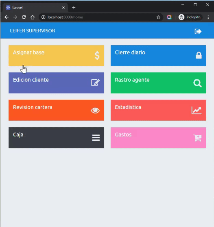Screen dimensions: 214x227
Task: Bookmark the page with the star icon
Action: tap(158, 17)
